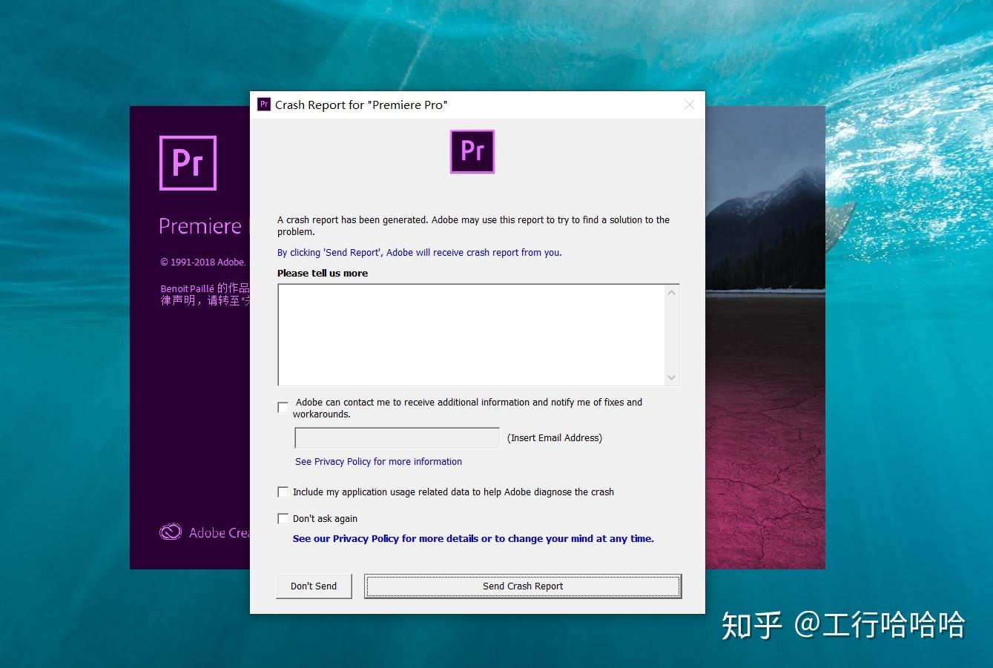Click the large Pr logo in crash dialog
Viewport: 993px width, 668px height.
point(472,152)
